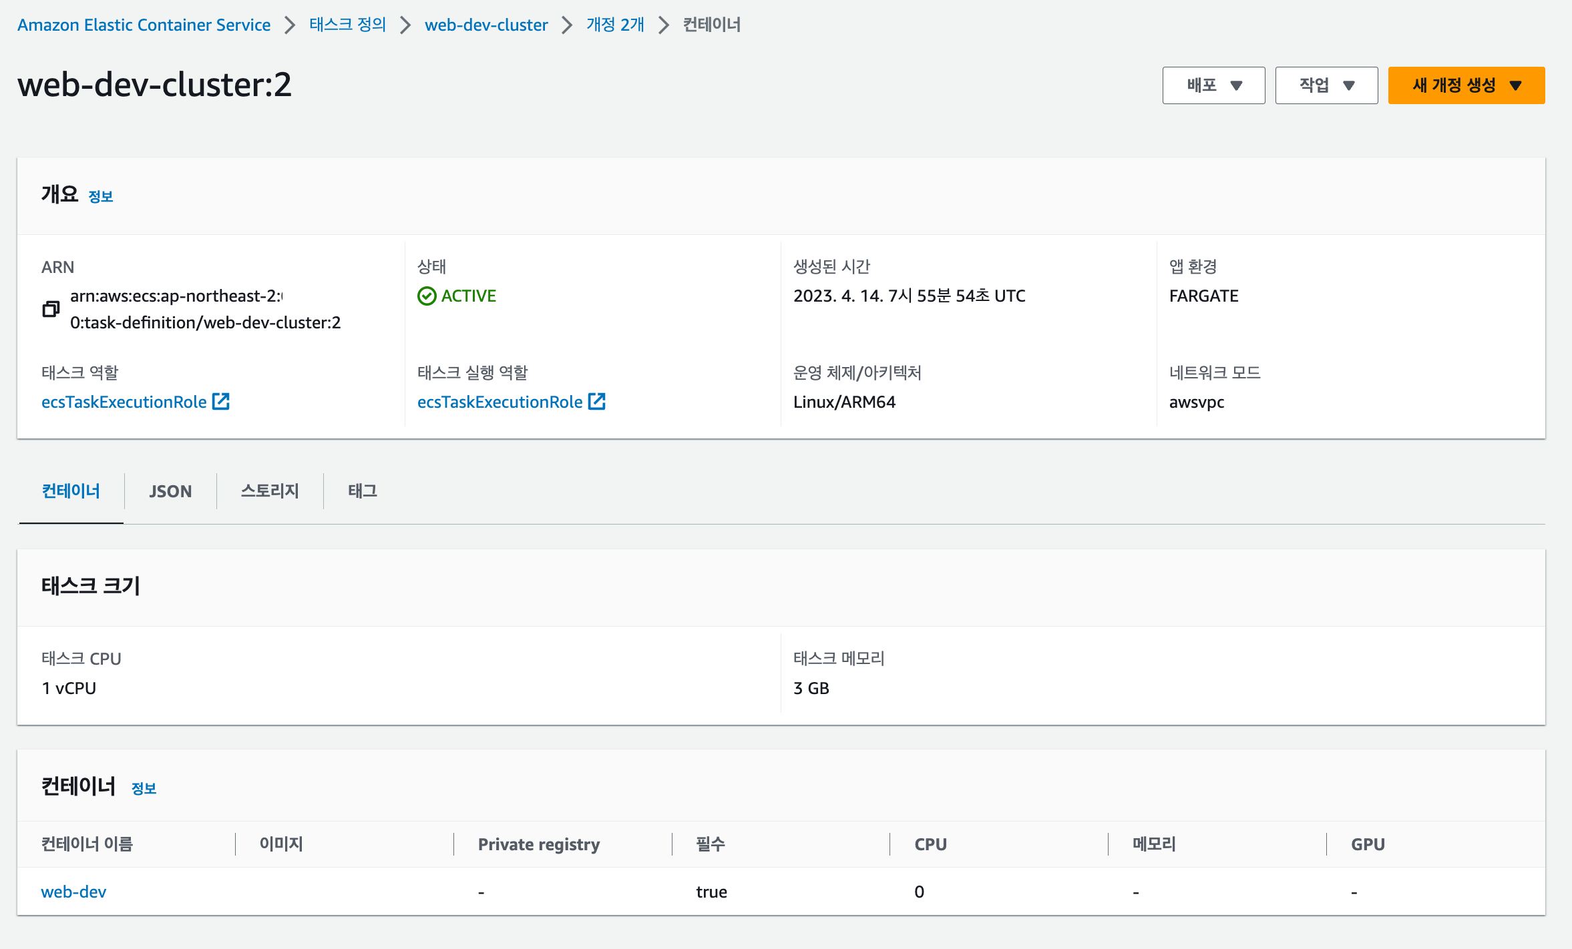The width and height of the screenshot is (1572, 949).
Task: Open web-dev-cluster breadcrumb link
Action: coord(485,25)
